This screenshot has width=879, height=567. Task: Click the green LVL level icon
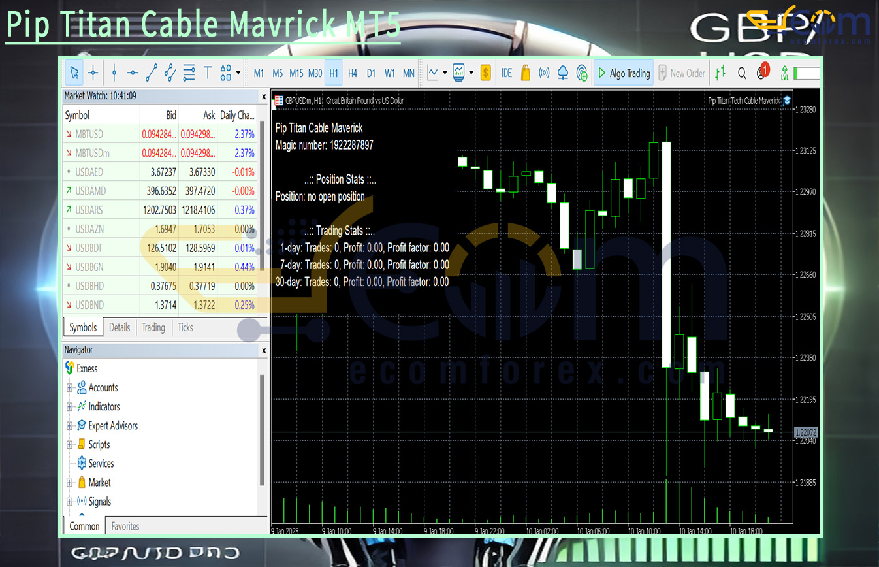(784, 73)
